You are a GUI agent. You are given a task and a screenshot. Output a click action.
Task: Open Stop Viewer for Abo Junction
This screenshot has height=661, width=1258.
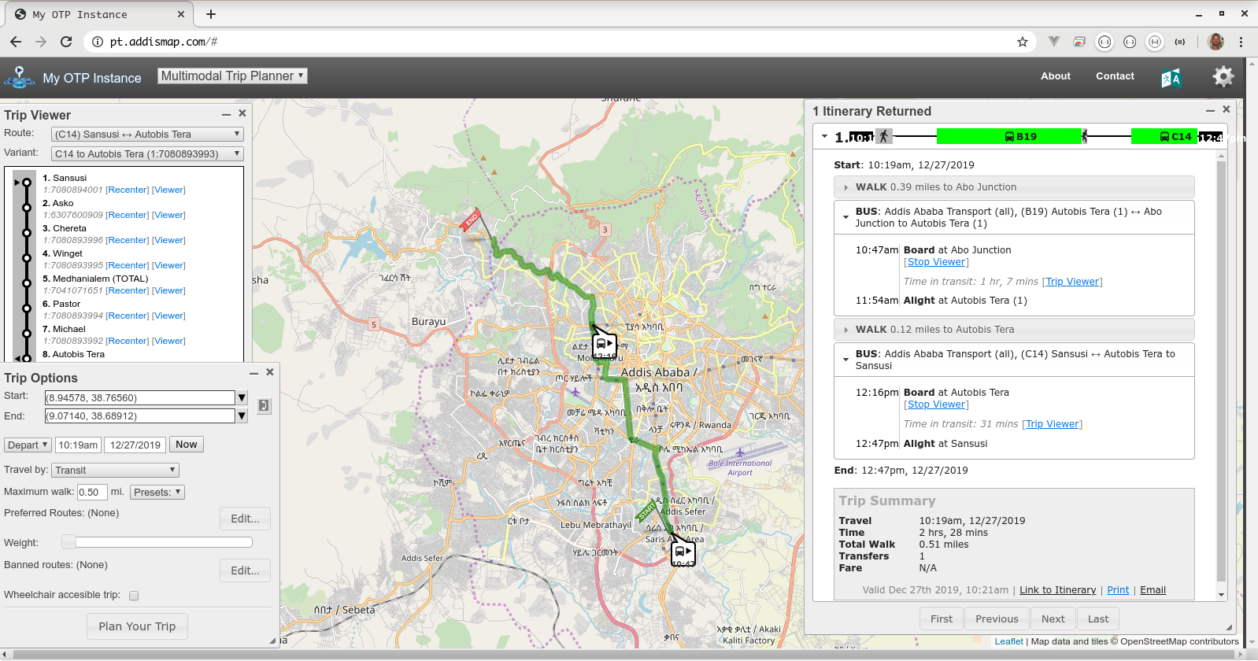click(936, 262)
